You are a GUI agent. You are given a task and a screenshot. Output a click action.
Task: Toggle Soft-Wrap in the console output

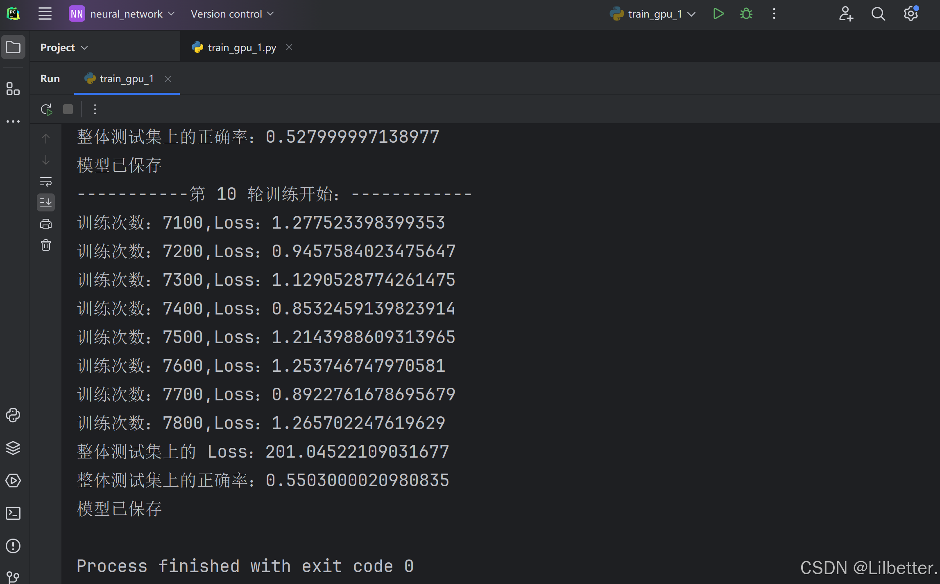[x=46, y=182]
